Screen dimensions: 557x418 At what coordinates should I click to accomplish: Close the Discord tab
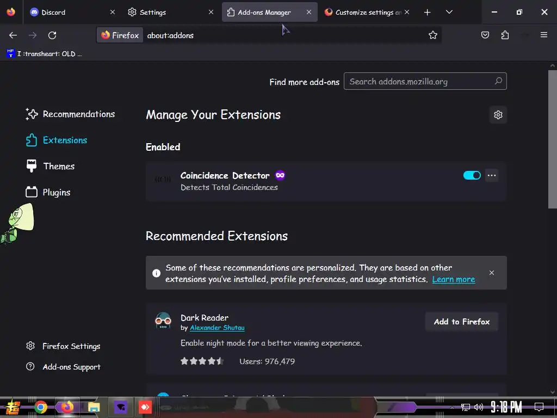coord(113,12)
